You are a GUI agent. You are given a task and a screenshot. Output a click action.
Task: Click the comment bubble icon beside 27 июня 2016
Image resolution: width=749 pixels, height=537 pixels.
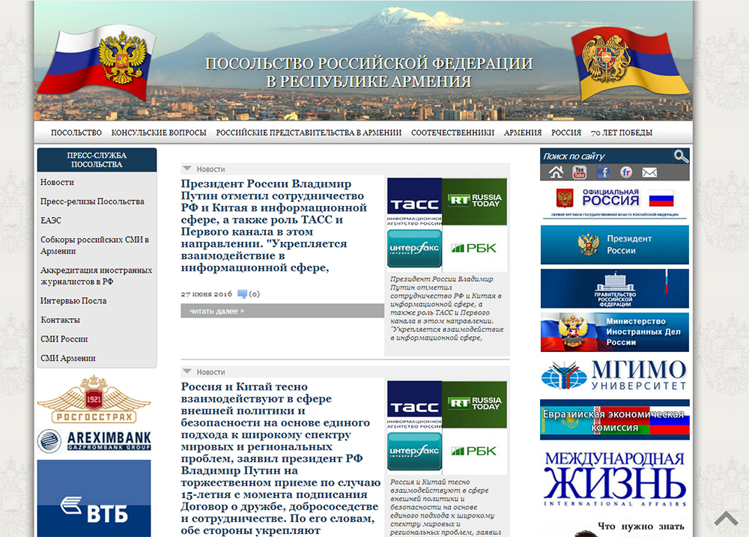pyautogui.click(x=242, y=294)
